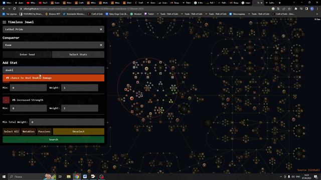321x180 pixels.
Task: Open the Chrome extensions puzzle icon
Action: pyautogui.click(x=295, y=9)
